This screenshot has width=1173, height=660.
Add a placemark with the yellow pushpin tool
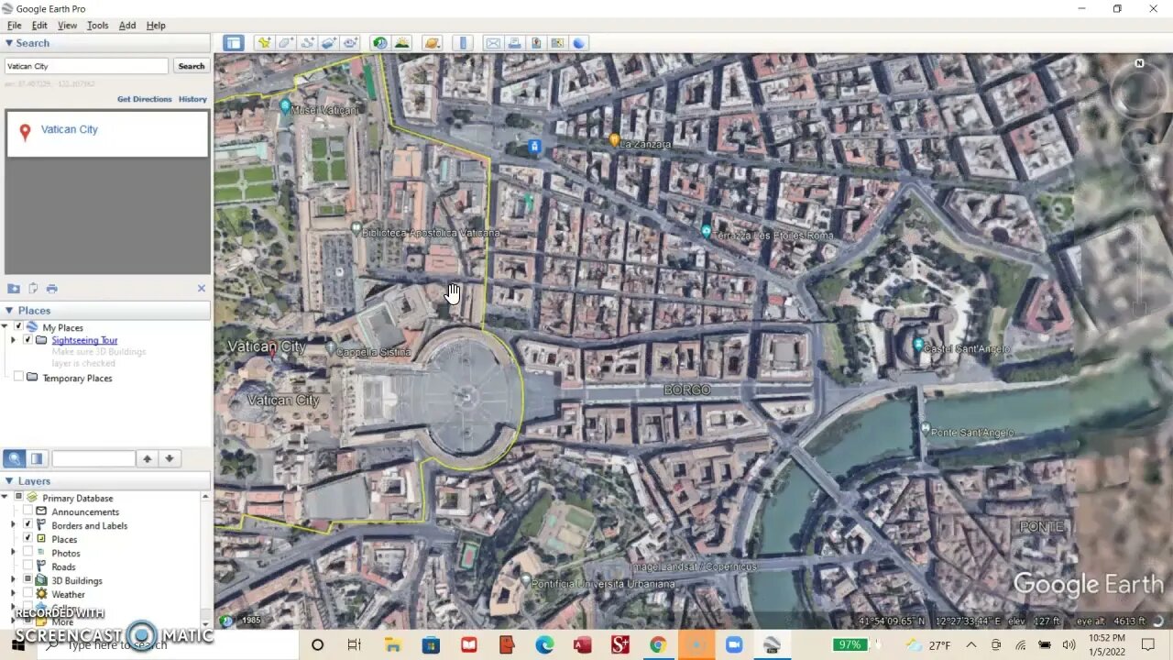[264, 43]
